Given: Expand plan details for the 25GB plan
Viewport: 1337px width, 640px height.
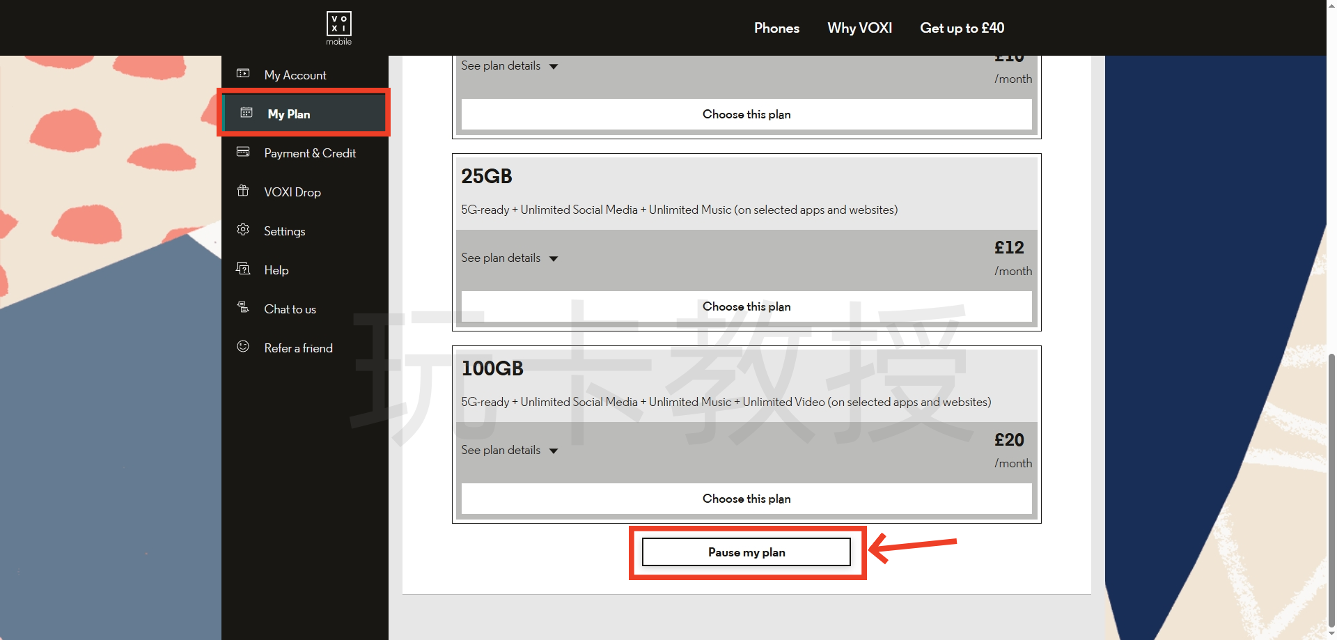Looking at the screenshot, I should [x=509, y=258].
